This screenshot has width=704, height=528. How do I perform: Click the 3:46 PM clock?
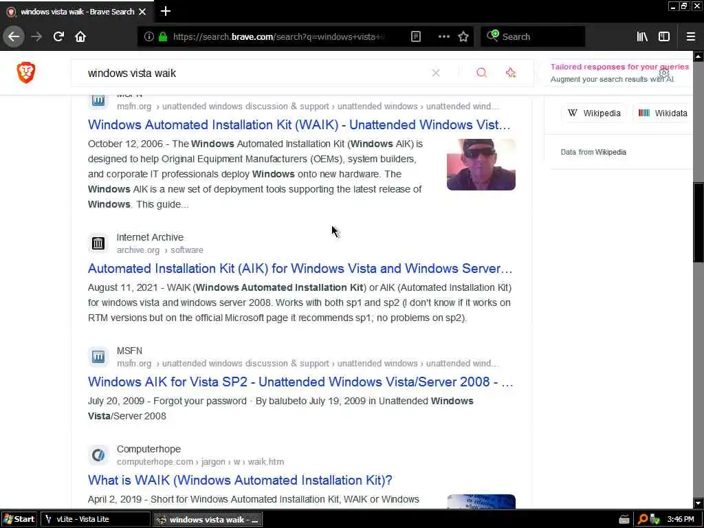[680, 520]
